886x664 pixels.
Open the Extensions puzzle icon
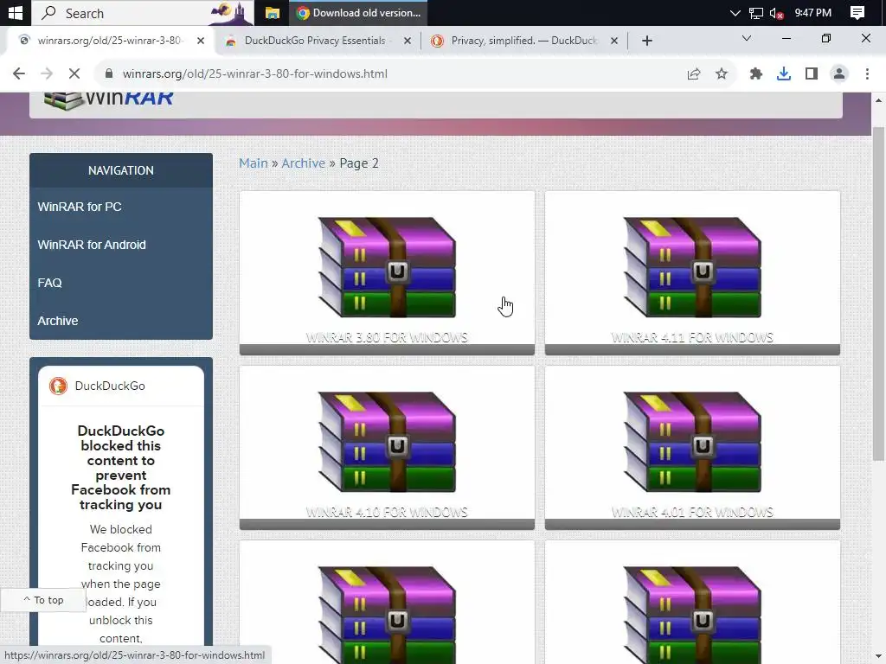(756, 73)
